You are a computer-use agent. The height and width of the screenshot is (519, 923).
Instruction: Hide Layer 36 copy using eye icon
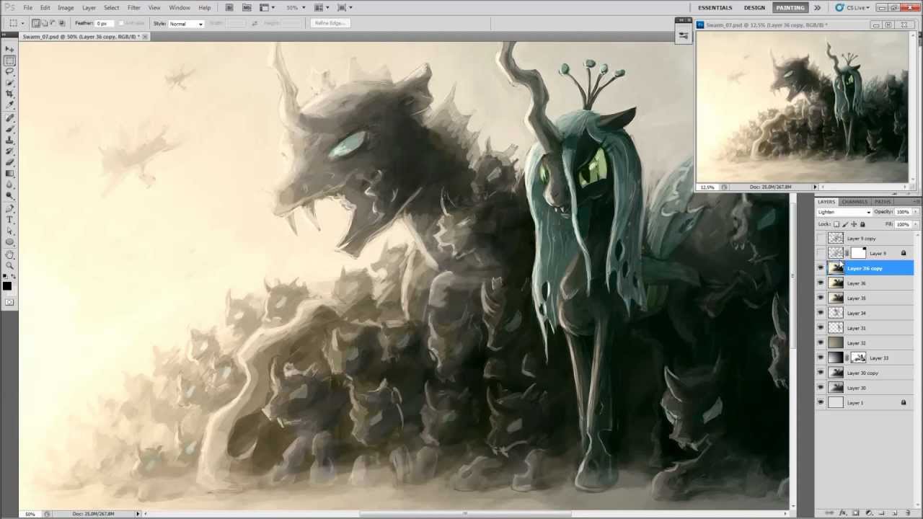point(821,268)
